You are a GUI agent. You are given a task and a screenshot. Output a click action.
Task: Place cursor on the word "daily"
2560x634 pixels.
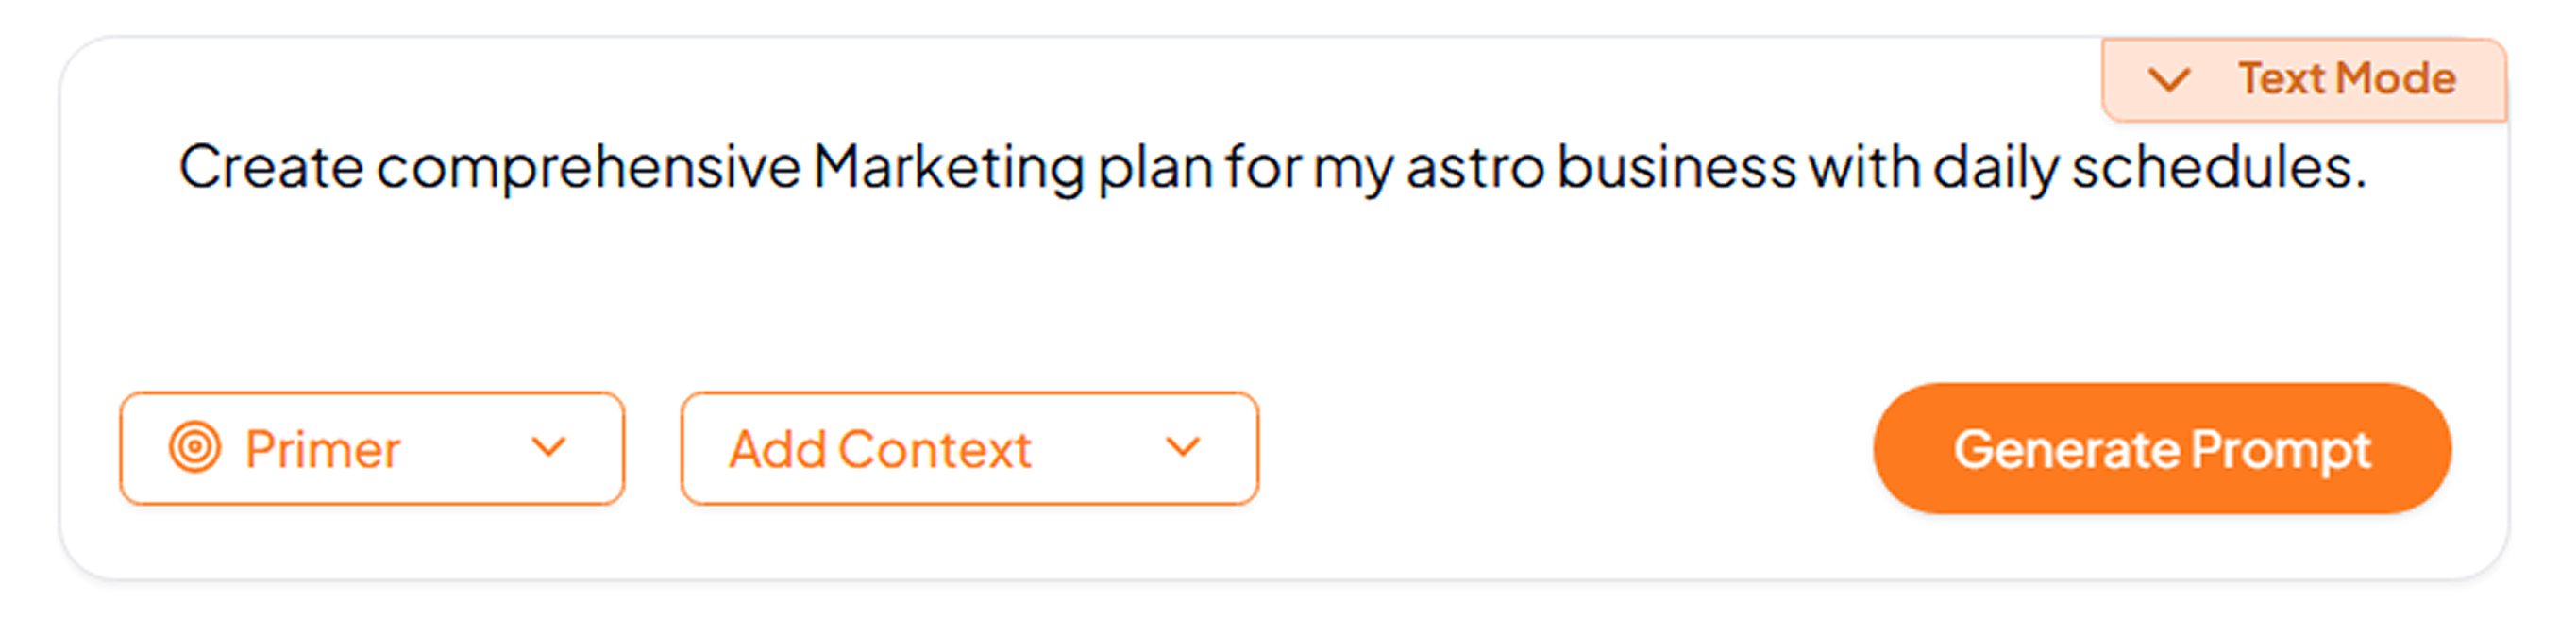click(1996, 167)
